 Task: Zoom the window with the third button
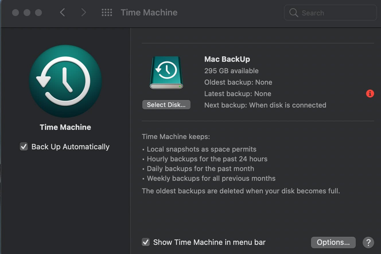coord(38,13)
